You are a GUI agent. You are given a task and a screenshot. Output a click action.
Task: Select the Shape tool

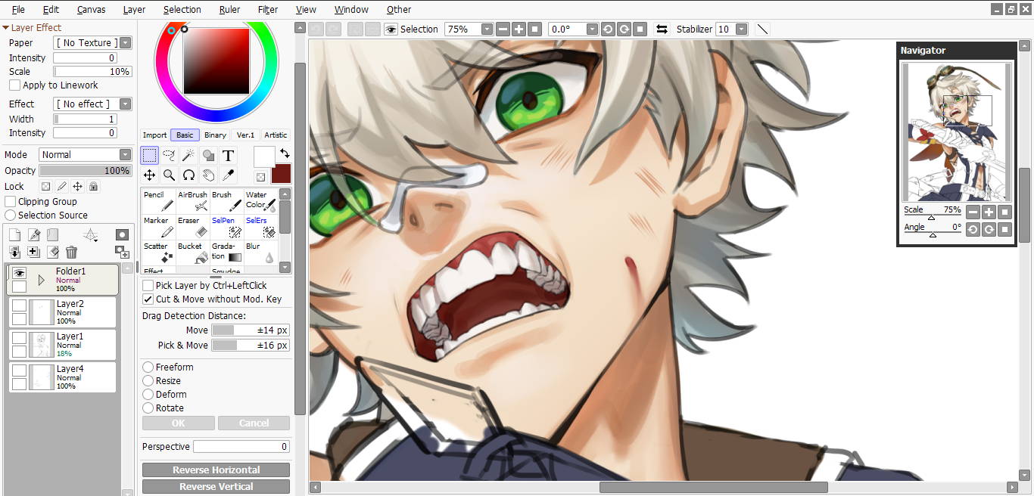(209, 156)
